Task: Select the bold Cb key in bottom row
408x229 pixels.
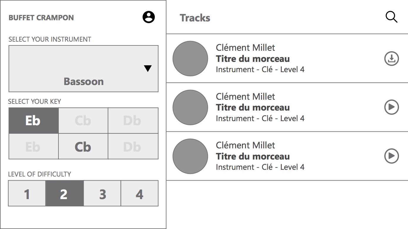Action: tap(83, 147)
